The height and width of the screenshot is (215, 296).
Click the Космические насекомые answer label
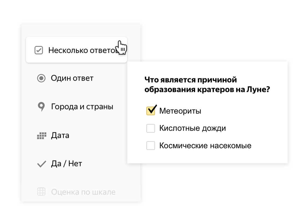[x=205, y=146]
